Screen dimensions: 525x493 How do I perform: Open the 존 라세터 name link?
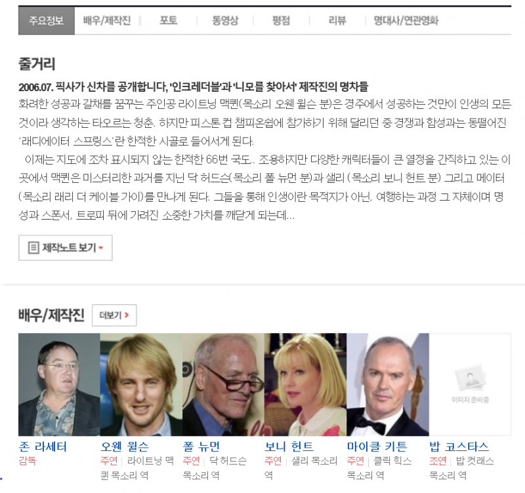pyautogui.click(x=43, y=446)
